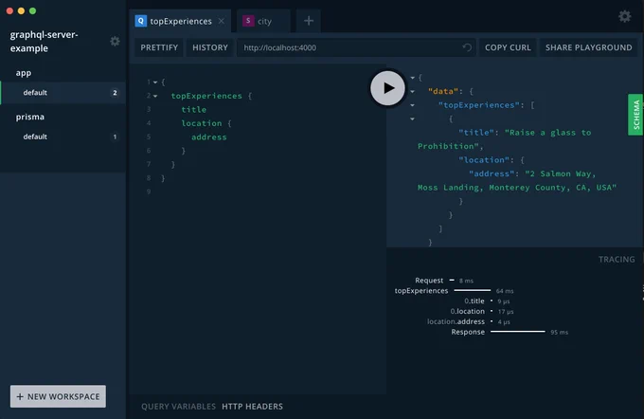This screenshot has width=644, height=419.
Task: Click the 0.location trace row
Action: (x=482, y=311)
